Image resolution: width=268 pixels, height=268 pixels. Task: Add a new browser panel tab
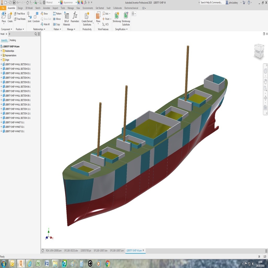pos(9,34)
